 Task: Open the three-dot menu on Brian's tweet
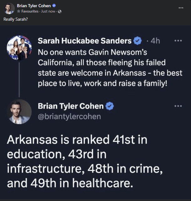coord(178,106)
